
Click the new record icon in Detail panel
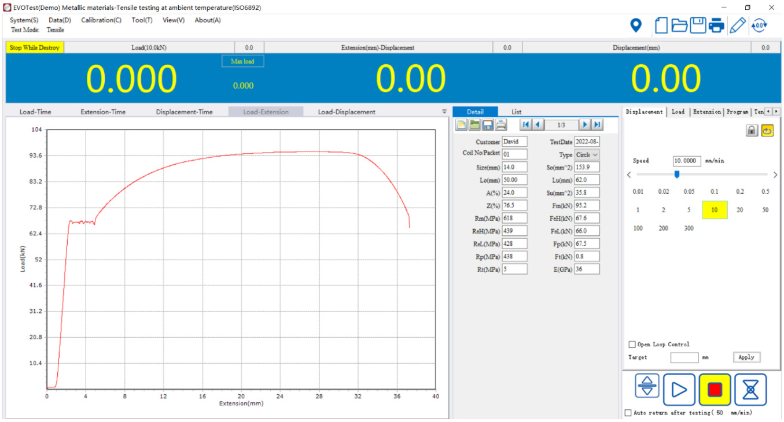pyautogui.click(x=461, y=125)
